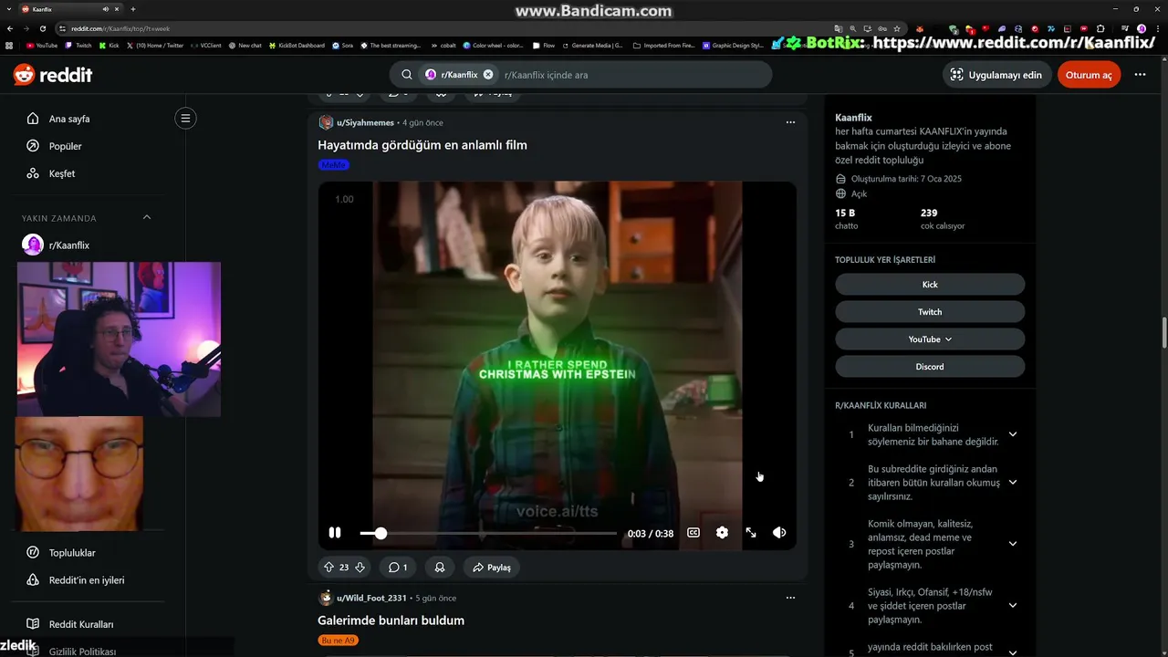Open post Galerimde bunları buldum
1168x657 pixels.
click(x=391, y=620)
